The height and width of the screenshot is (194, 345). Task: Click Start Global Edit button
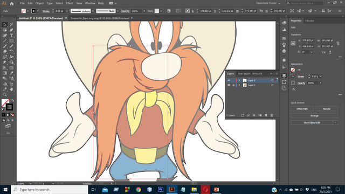coord(312,123)
